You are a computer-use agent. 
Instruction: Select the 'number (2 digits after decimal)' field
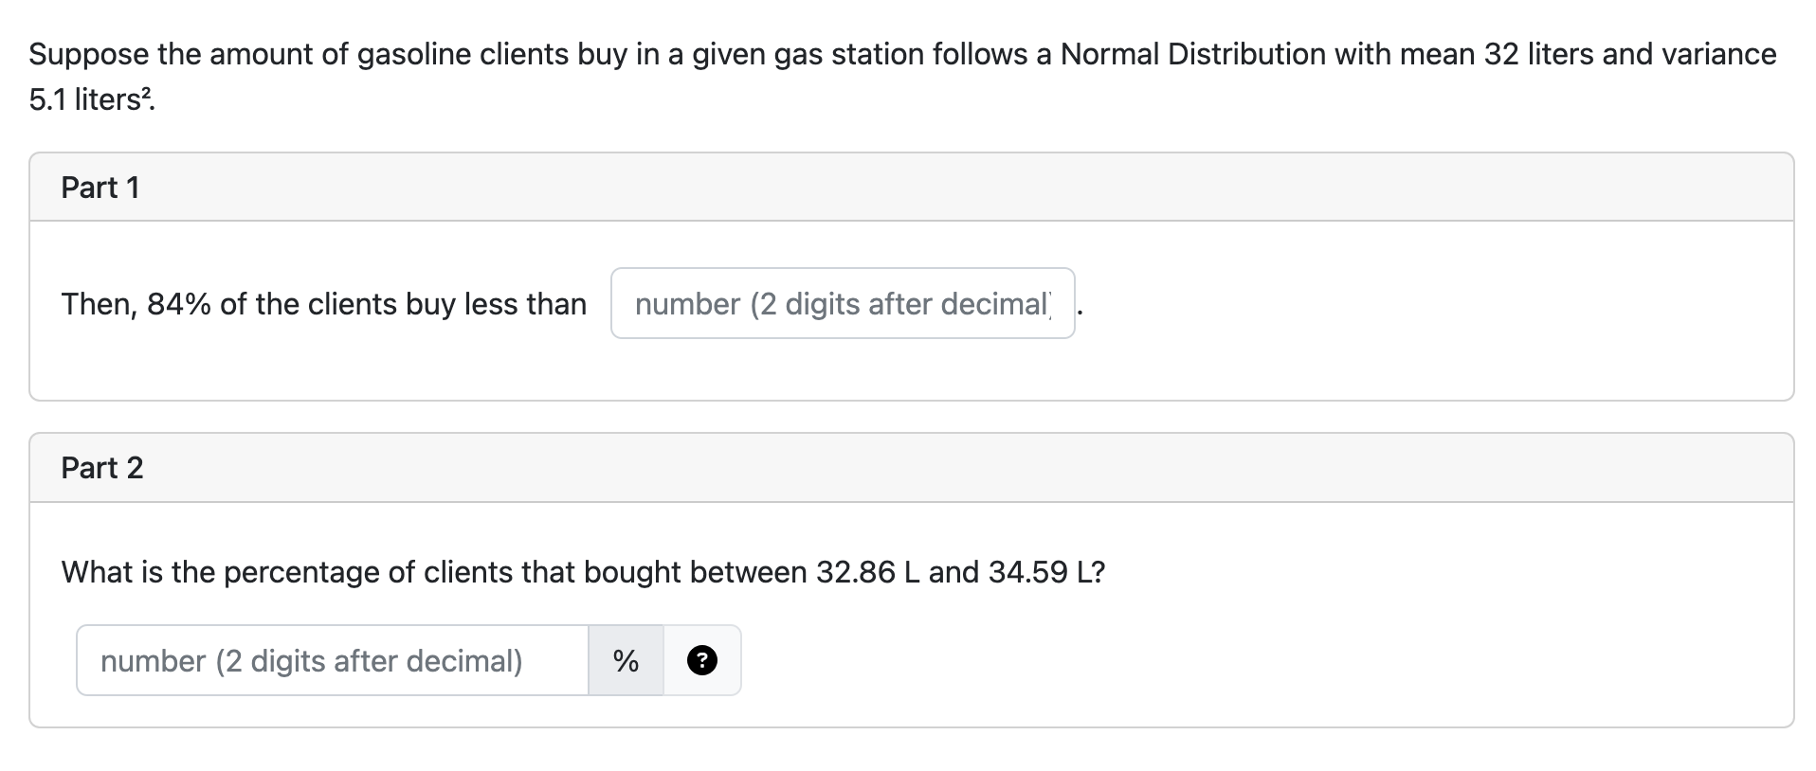(x=332, y=659)
